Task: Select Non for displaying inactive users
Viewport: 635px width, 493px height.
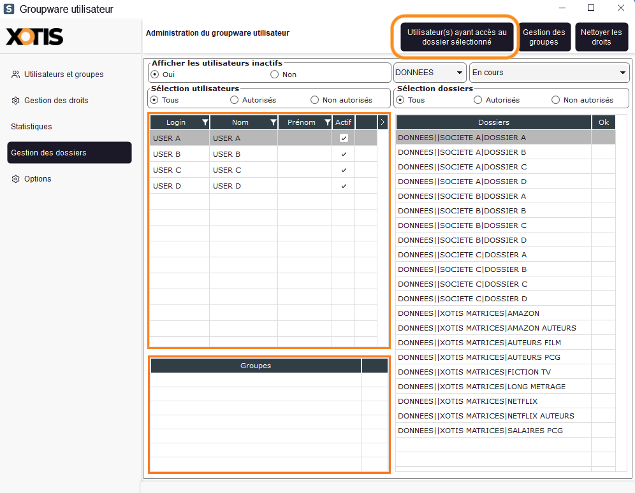Action: (x=275, y=75)
